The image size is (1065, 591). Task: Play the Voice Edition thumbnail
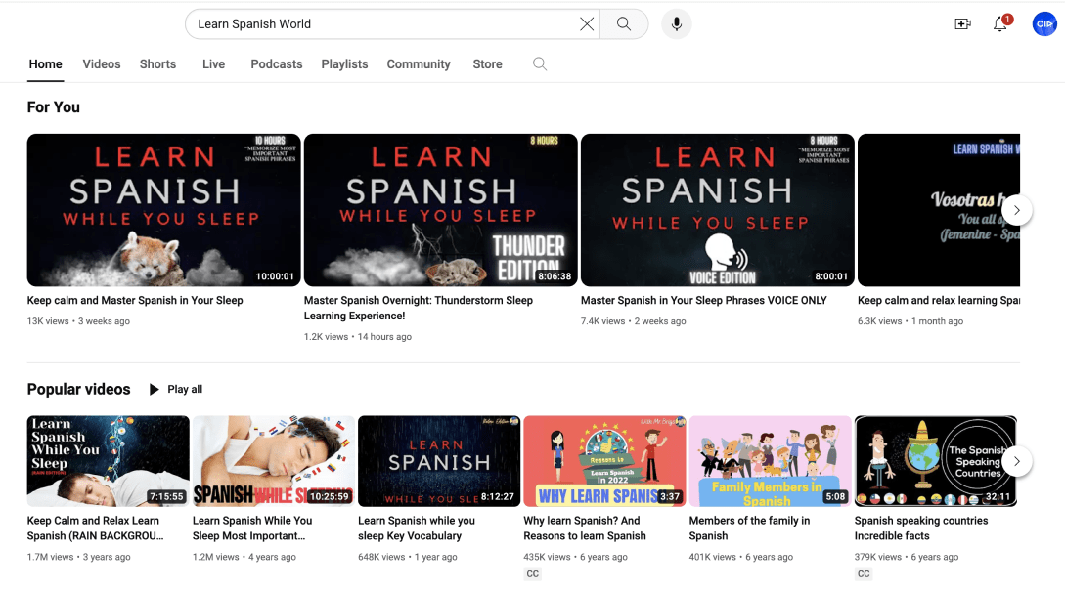point(717,210)
